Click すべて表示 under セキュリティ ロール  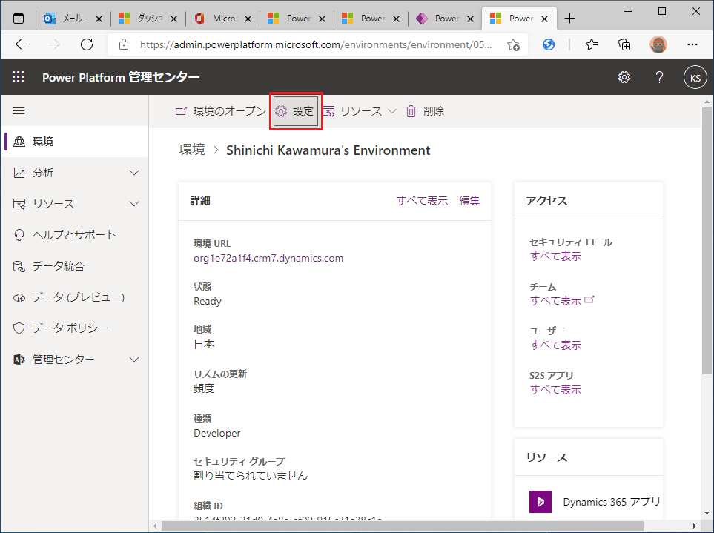555,256
